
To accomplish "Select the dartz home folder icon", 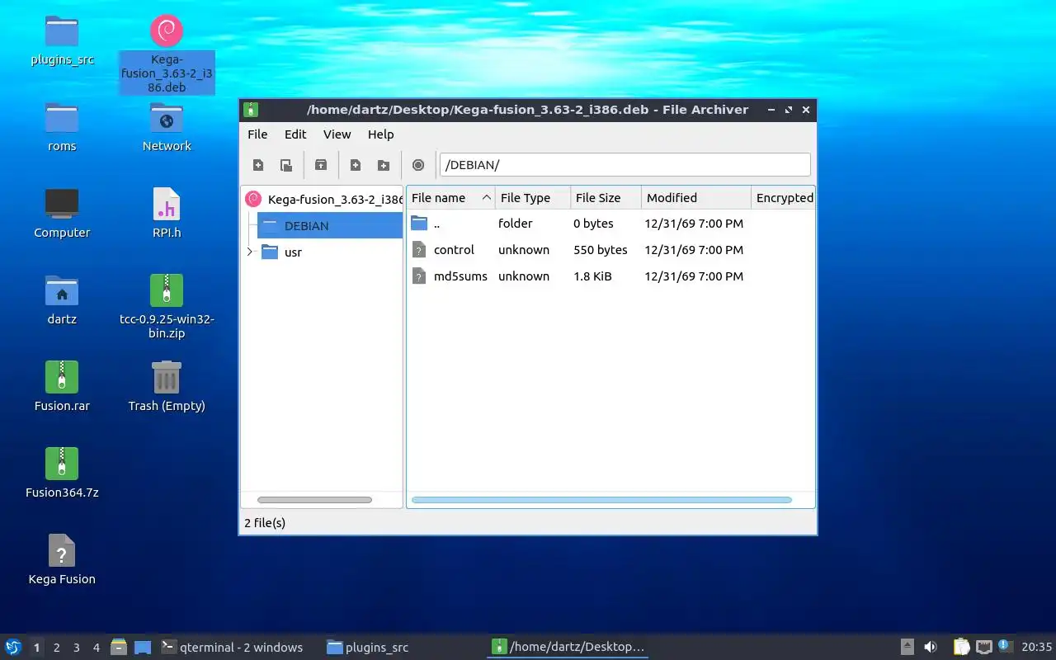I will click(62, 301).
